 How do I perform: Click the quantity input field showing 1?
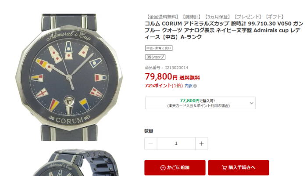click(176, 144)
